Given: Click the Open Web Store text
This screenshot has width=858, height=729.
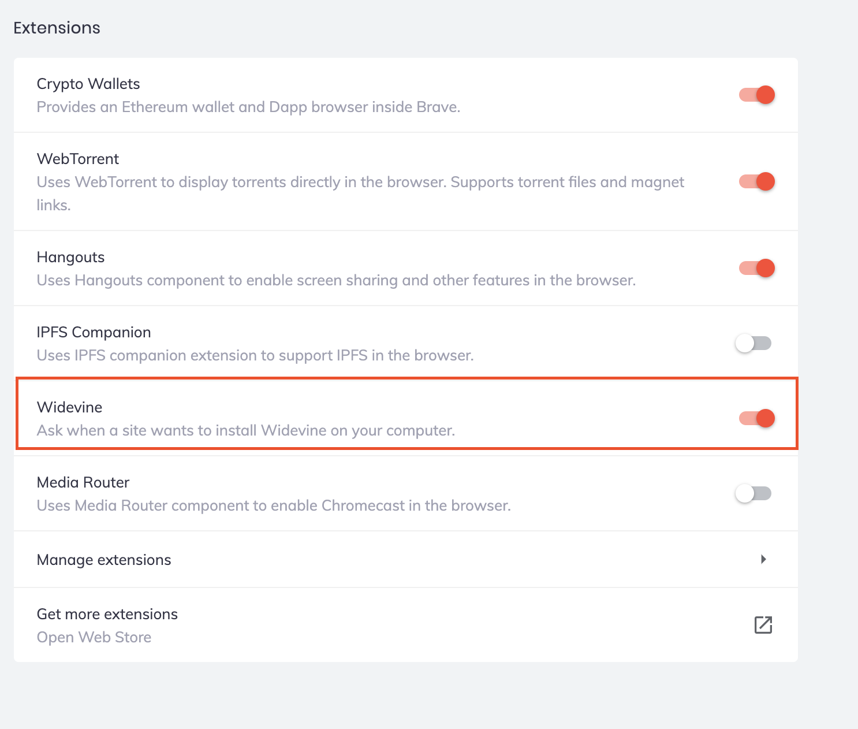Looking at the screenshot, I should pyautogui.click(x=94, y=637).
